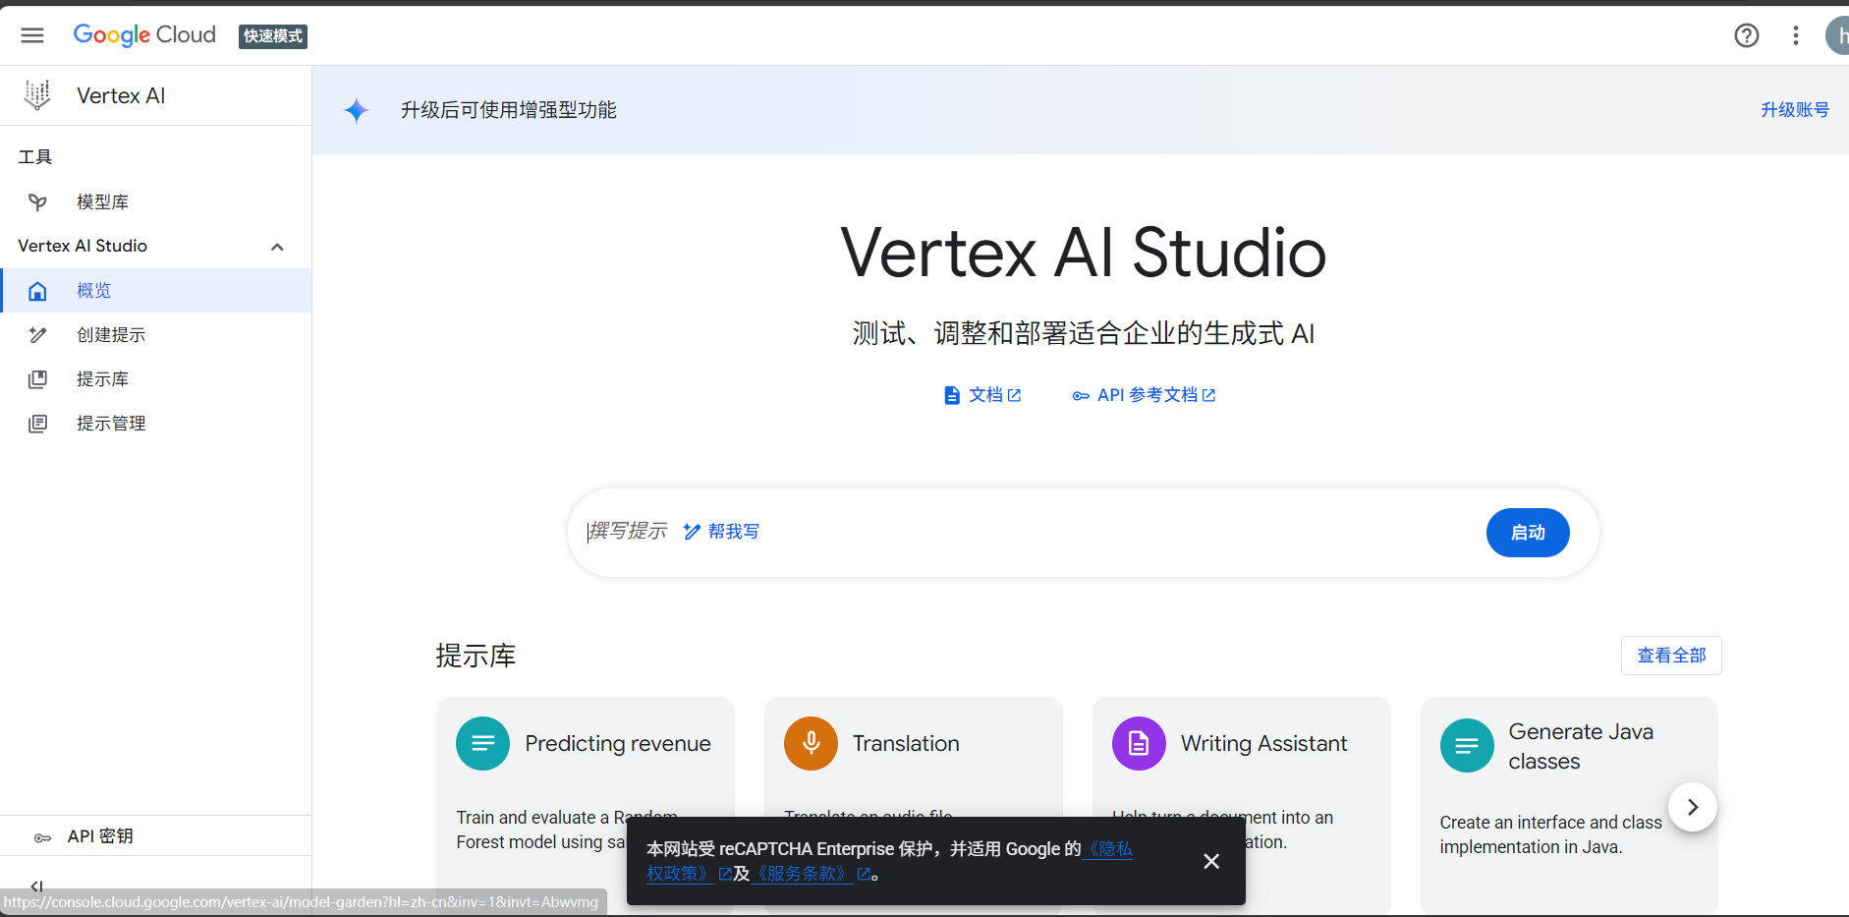
Task: Open the main navigation hamburger menu
Action: pyautogui.click(x=32, y=35)
